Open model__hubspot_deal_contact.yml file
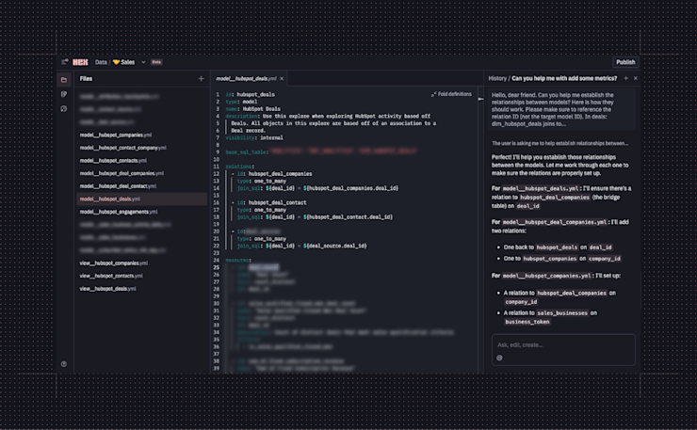 pos(118,186)
